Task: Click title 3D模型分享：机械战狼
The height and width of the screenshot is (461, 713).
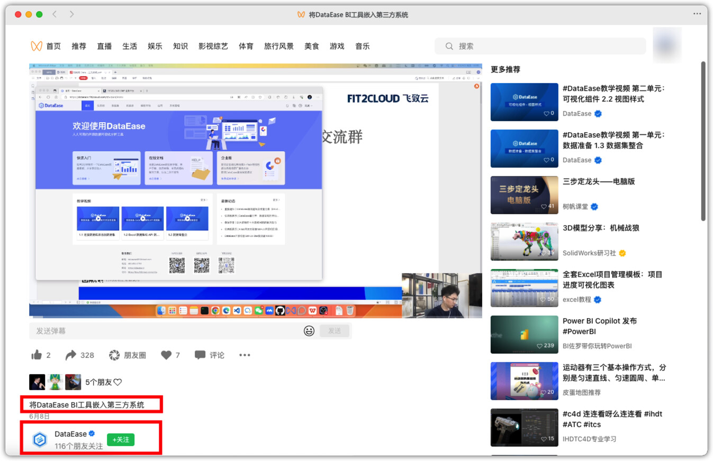Action: click(x=601, y=228)
